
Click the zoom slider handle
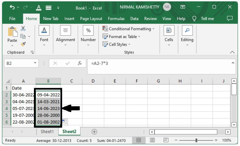click(x=196, y=140)
